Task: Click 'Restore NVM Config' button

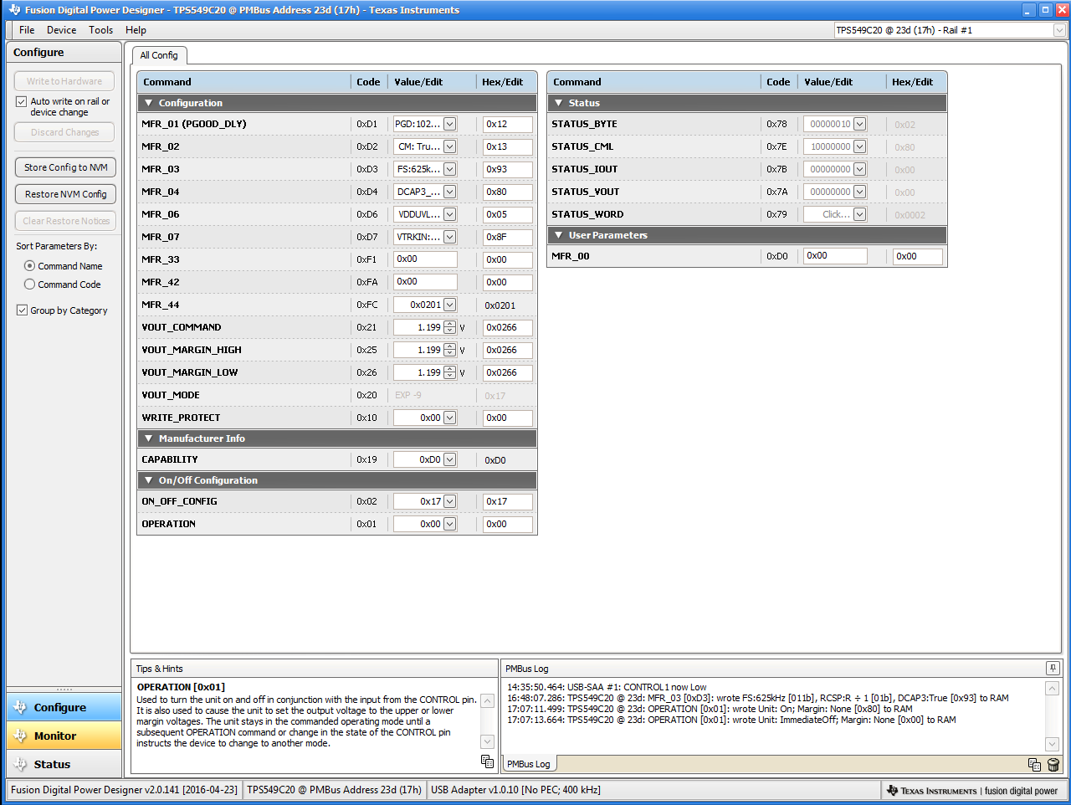Action: 64,193
